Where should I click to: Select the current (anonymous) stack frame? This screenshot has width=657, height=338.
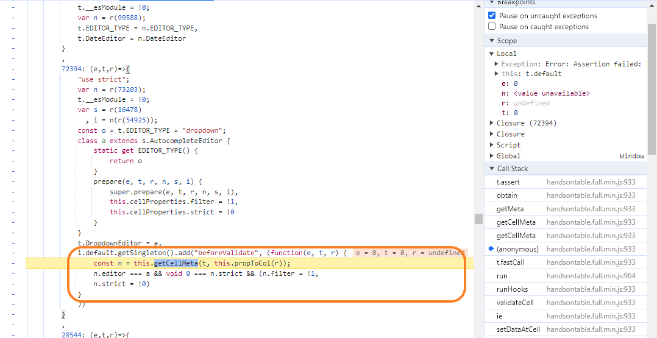tap(565, 249)
